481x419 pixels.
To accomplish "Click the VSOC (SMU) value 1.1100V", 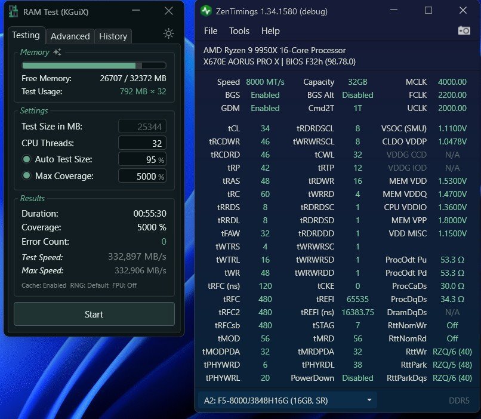I will point(452,128).
